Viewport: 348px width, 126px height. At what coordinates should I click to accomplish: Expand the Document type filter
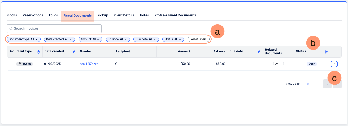(x=24, y=39)
